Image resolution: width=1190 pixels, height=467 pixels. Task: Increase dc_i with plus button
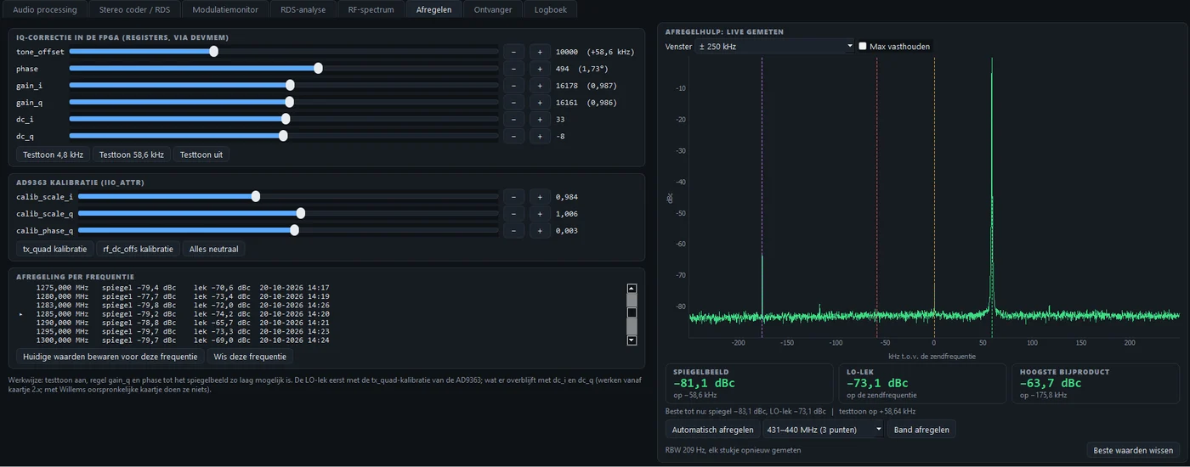coord(540,120)
